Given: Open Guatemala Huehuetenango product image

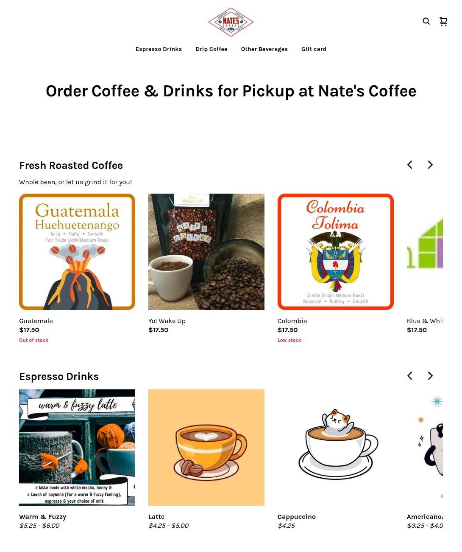Looking at the screenshot, I should [77, 252].
